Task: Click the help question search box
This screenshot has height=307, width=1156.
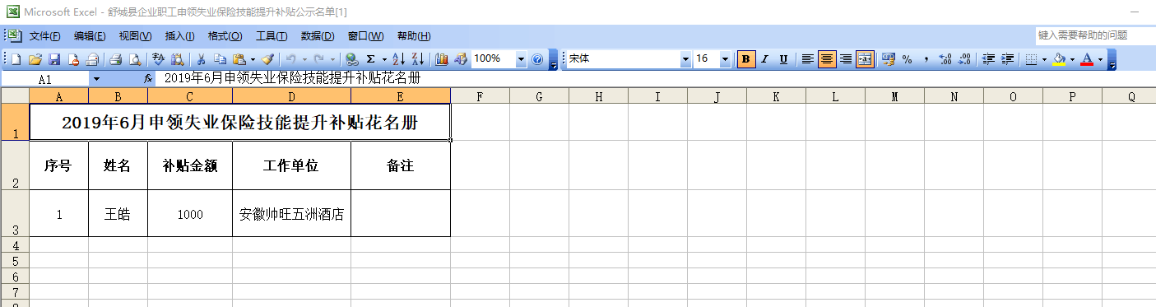Action: coord(1093,35)
